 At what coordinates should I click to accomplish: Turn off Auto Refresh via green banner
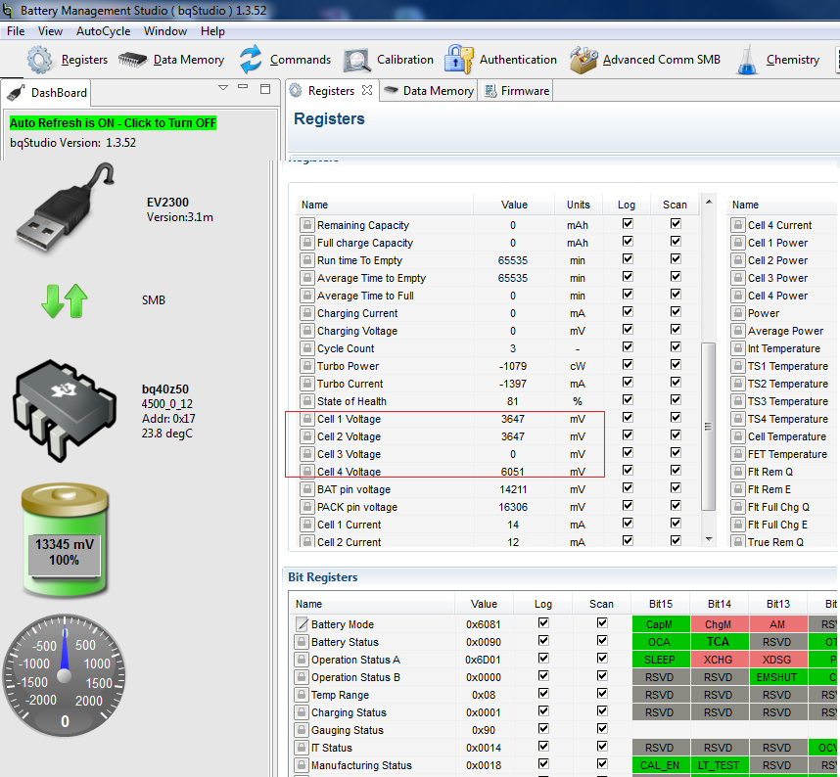point(113,123)
